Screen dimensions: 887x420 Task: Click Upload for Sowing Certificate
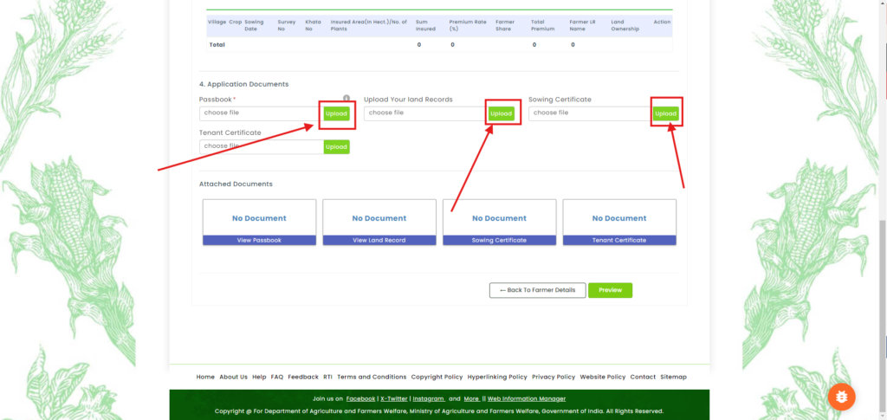tap(665, 113)
